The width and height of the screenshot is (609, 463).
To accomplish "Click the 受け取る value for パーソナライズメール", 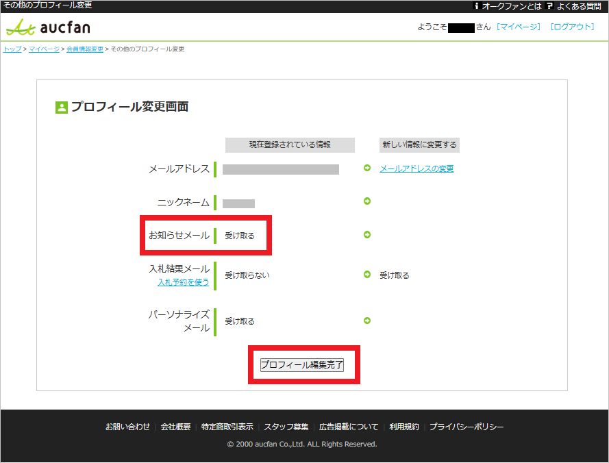I will point(240,322).
